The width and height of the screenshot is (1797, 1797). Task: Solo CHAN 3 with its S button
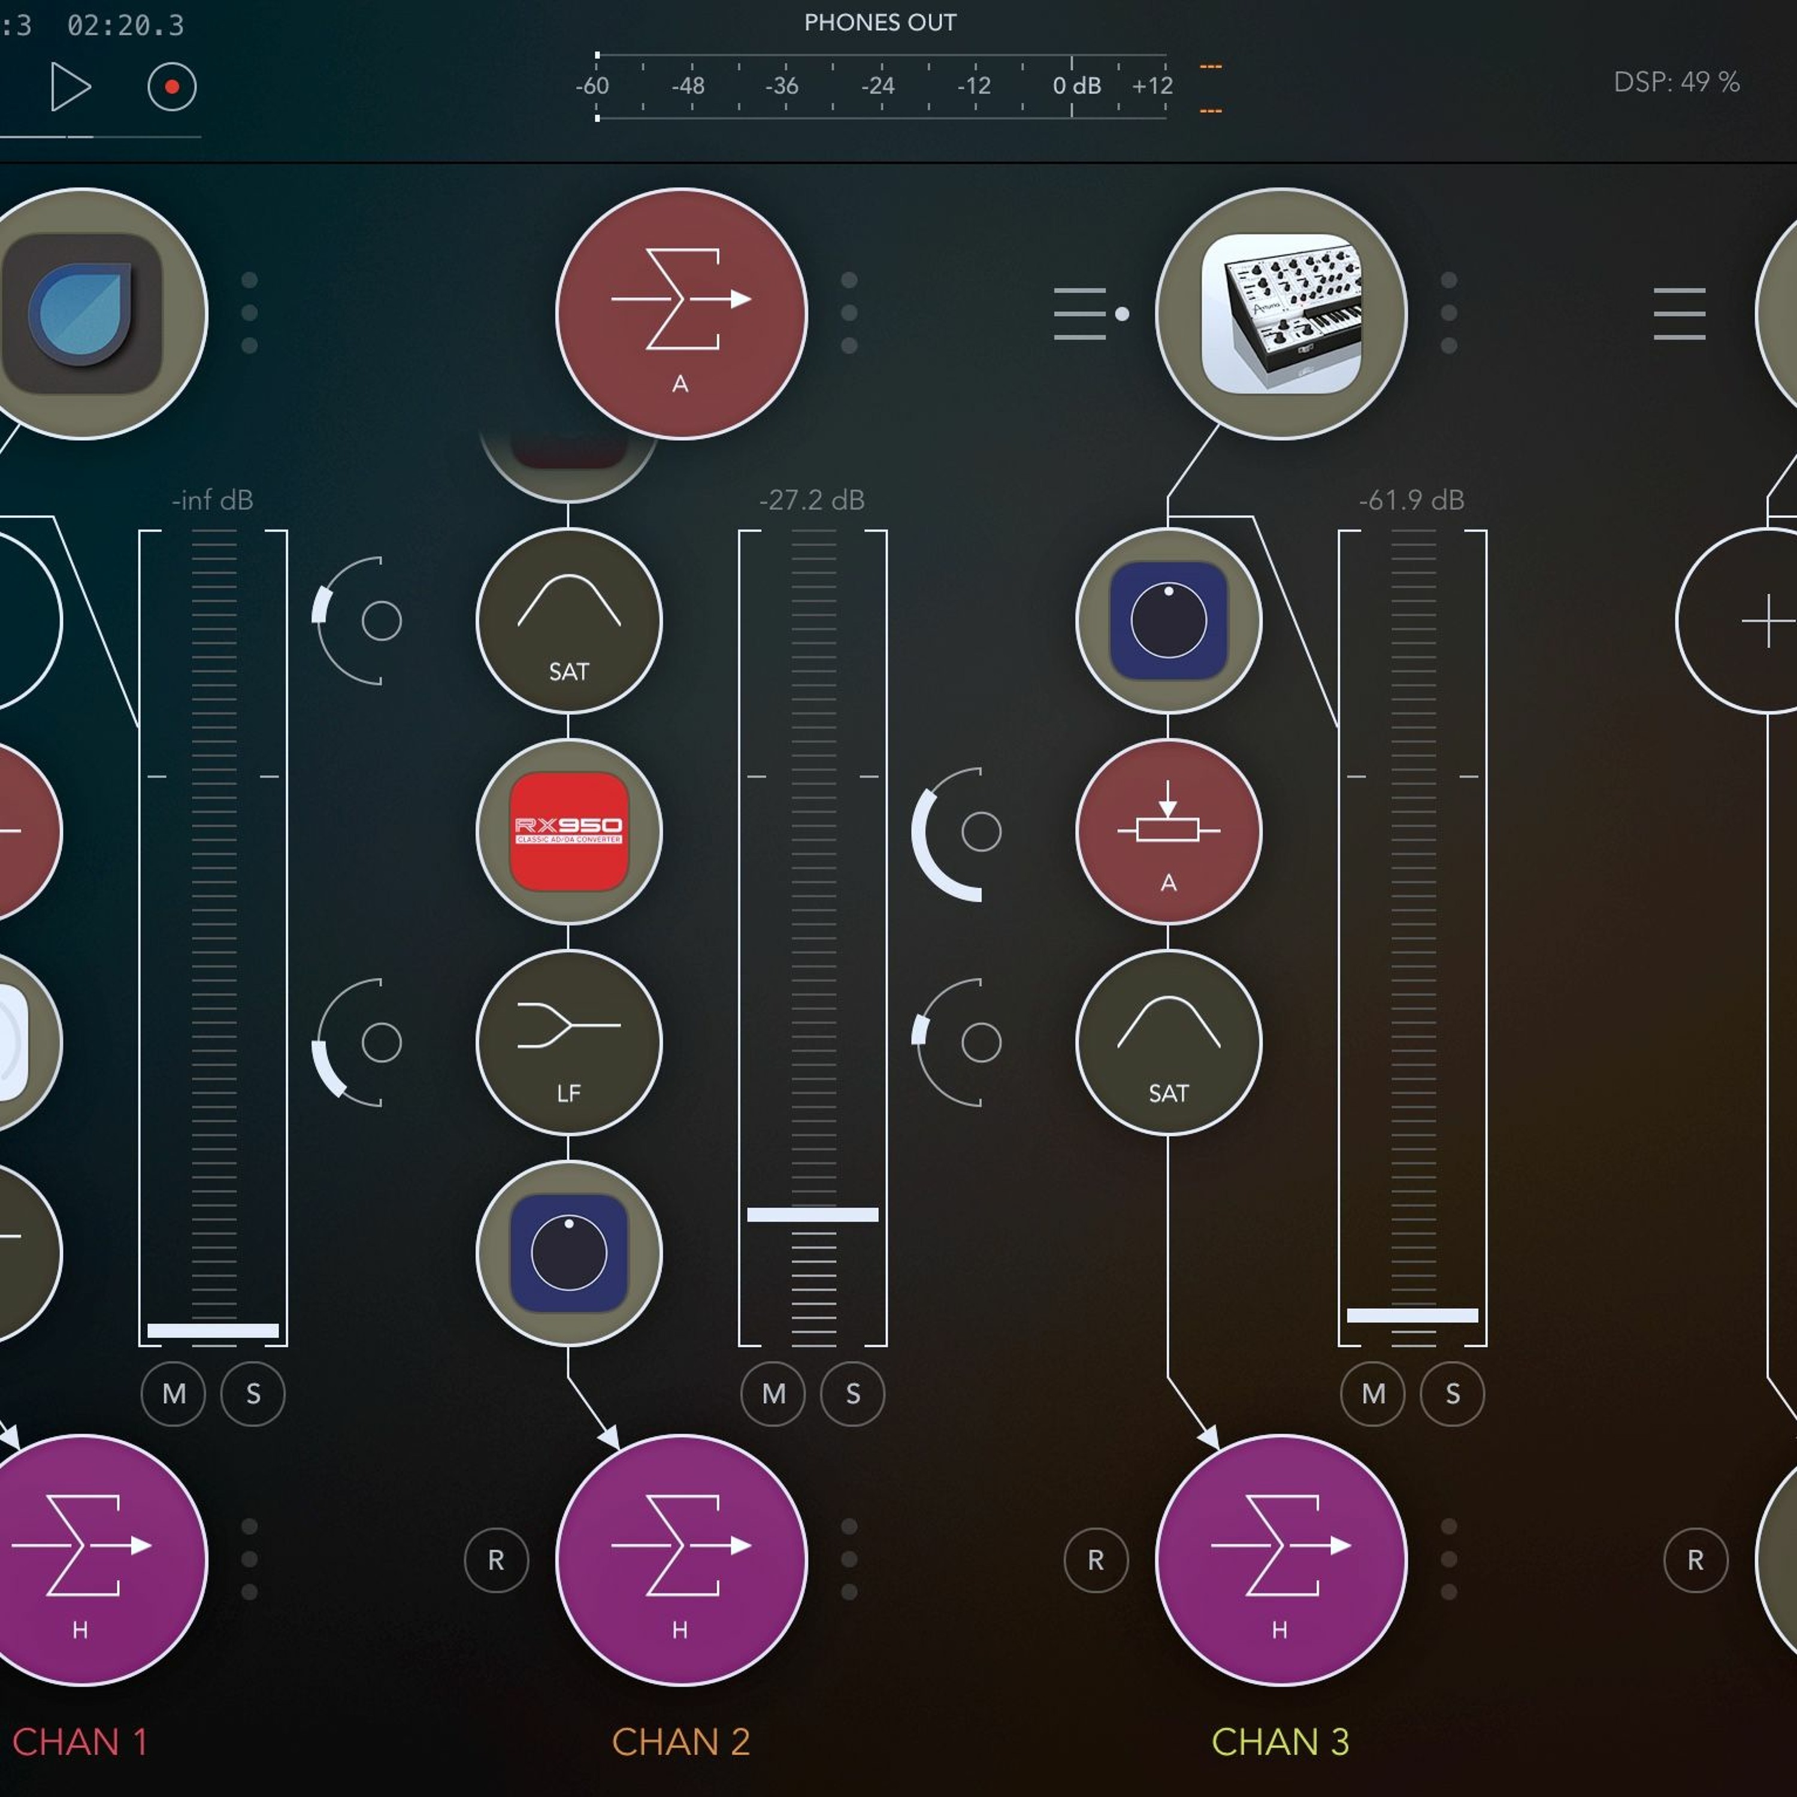click(x=1453, y=1393)
